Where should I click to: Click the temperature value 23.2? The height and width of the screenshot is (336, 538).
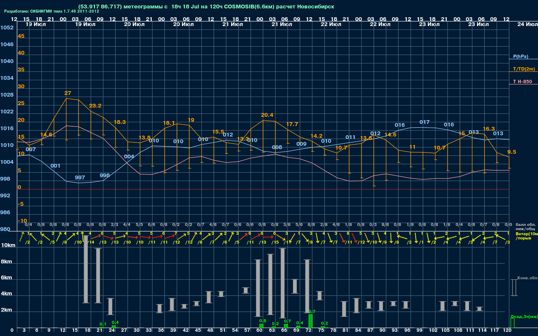(95, 106)
